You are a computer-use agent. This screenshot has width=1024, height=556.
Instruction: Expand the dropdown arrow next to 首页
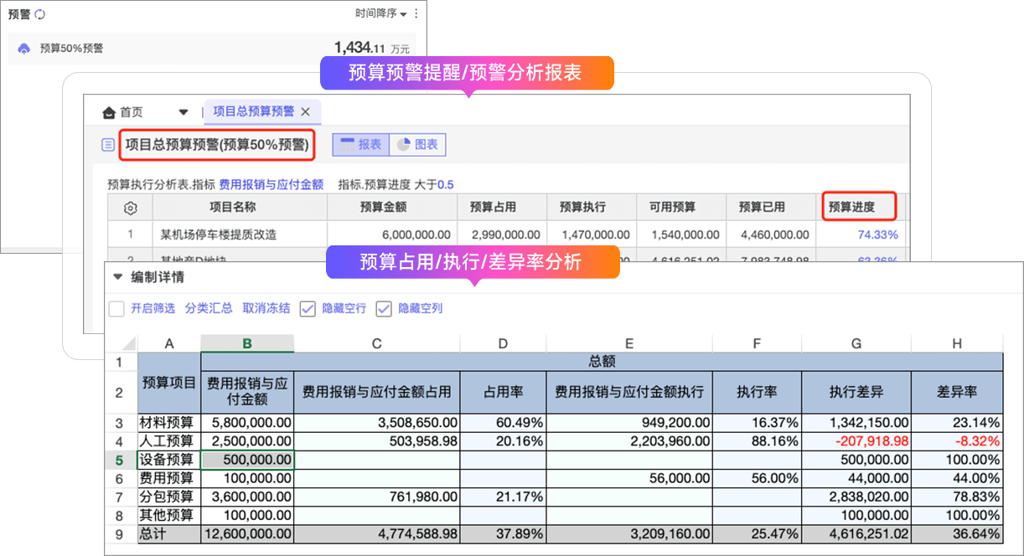(x=184, y=112)
